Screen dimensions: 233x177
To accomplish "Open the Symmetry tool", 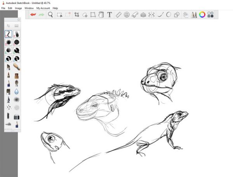I will pyautogui.click(x=152, y=15).
